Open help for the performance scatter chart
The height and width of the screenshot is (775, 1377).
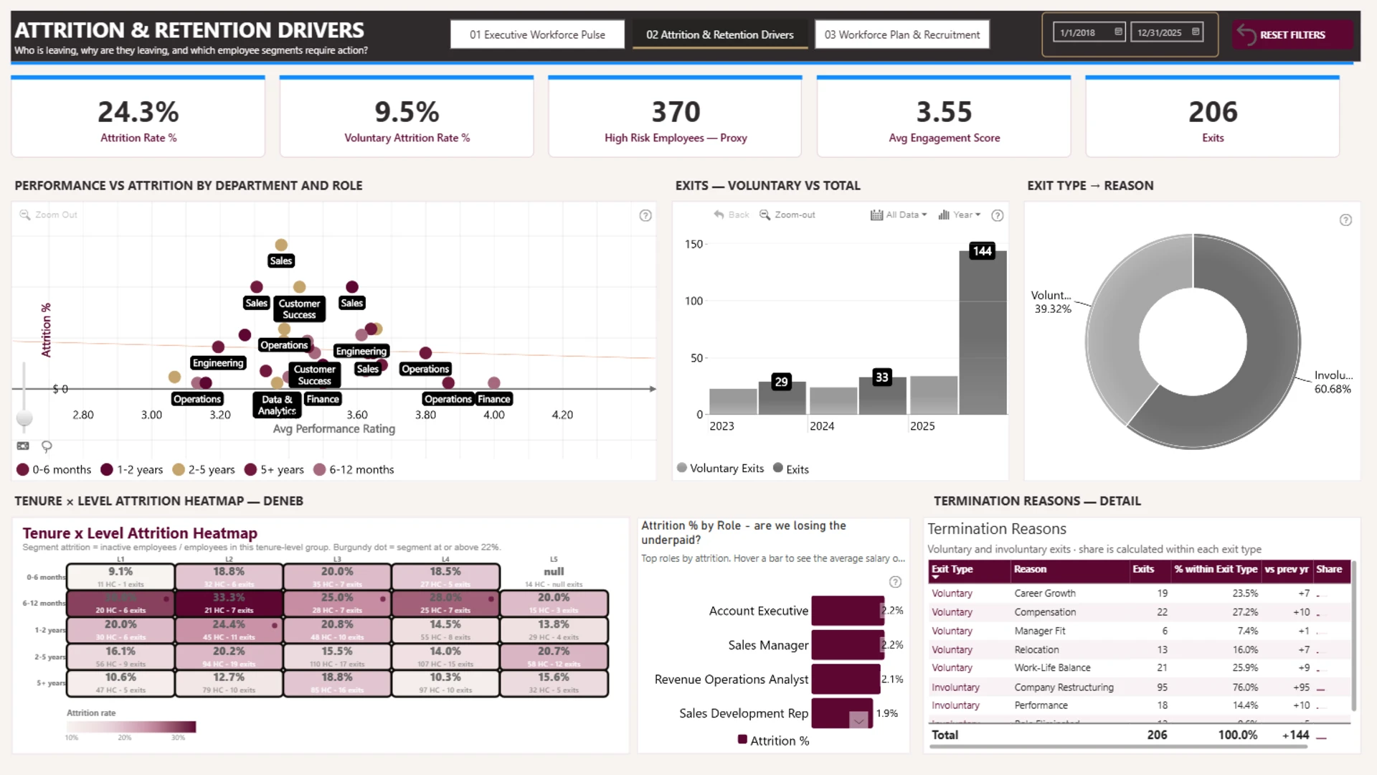[645, 215]
